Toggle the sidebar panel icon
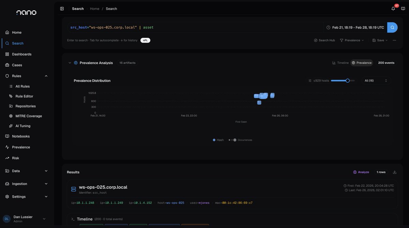Screen dimensions: 409x228 point(62,9)
